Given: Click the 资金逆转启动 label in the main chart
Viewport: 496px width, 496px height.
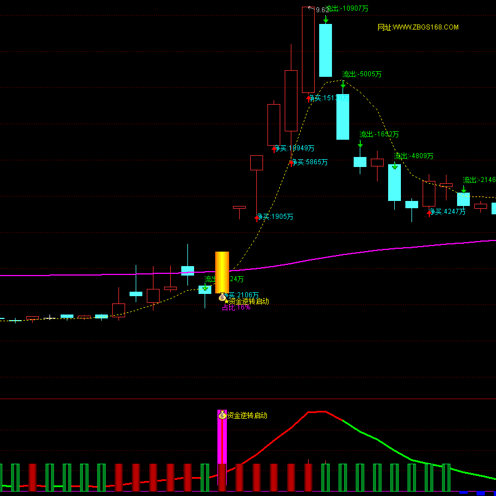Looking at the screenshot, I should coord(249,302).
